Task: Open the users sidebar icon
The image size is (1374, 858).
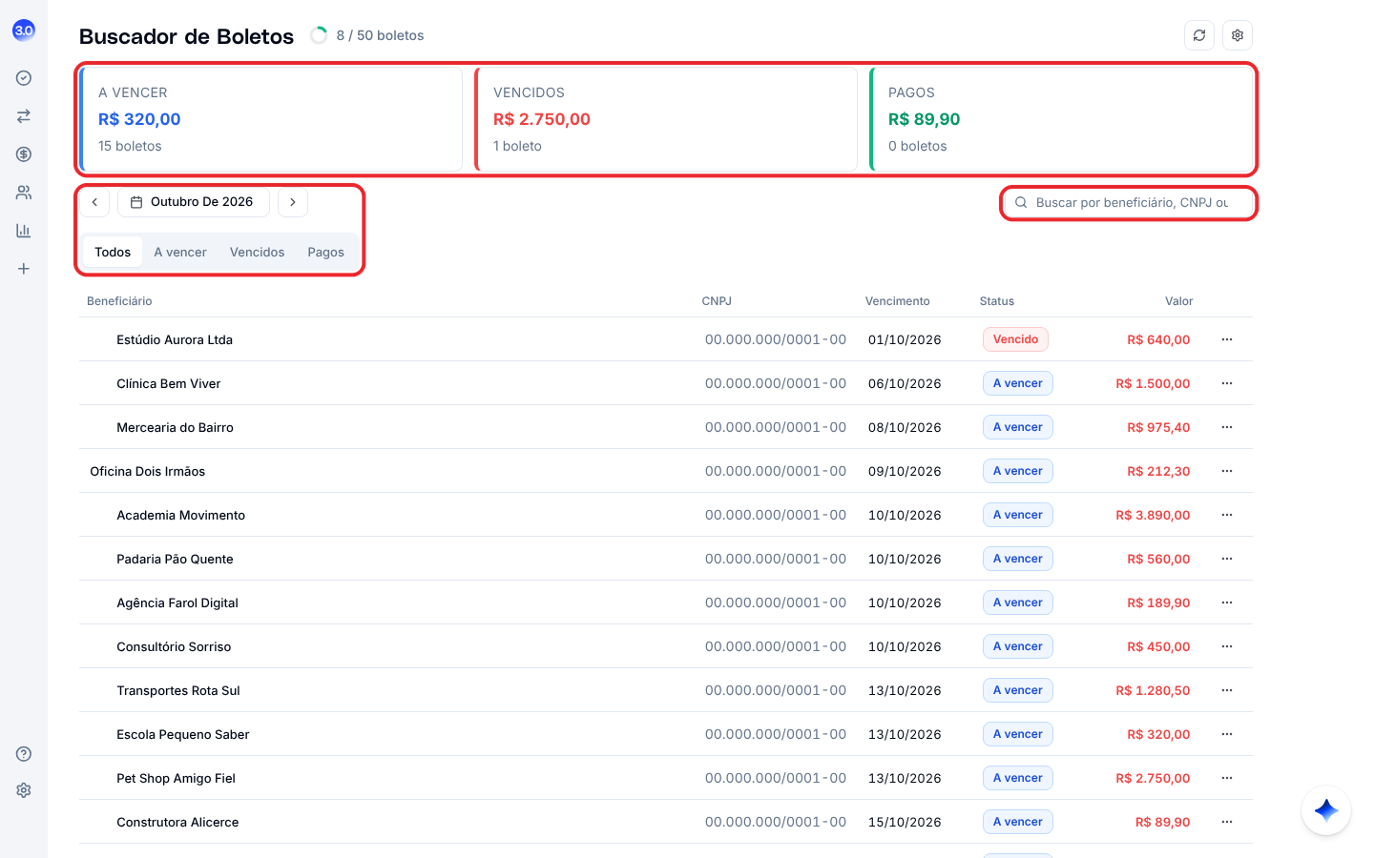Action: point(24,193)
